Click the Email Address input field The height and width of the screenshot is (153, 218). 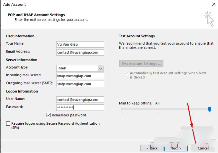coord(80,52)
